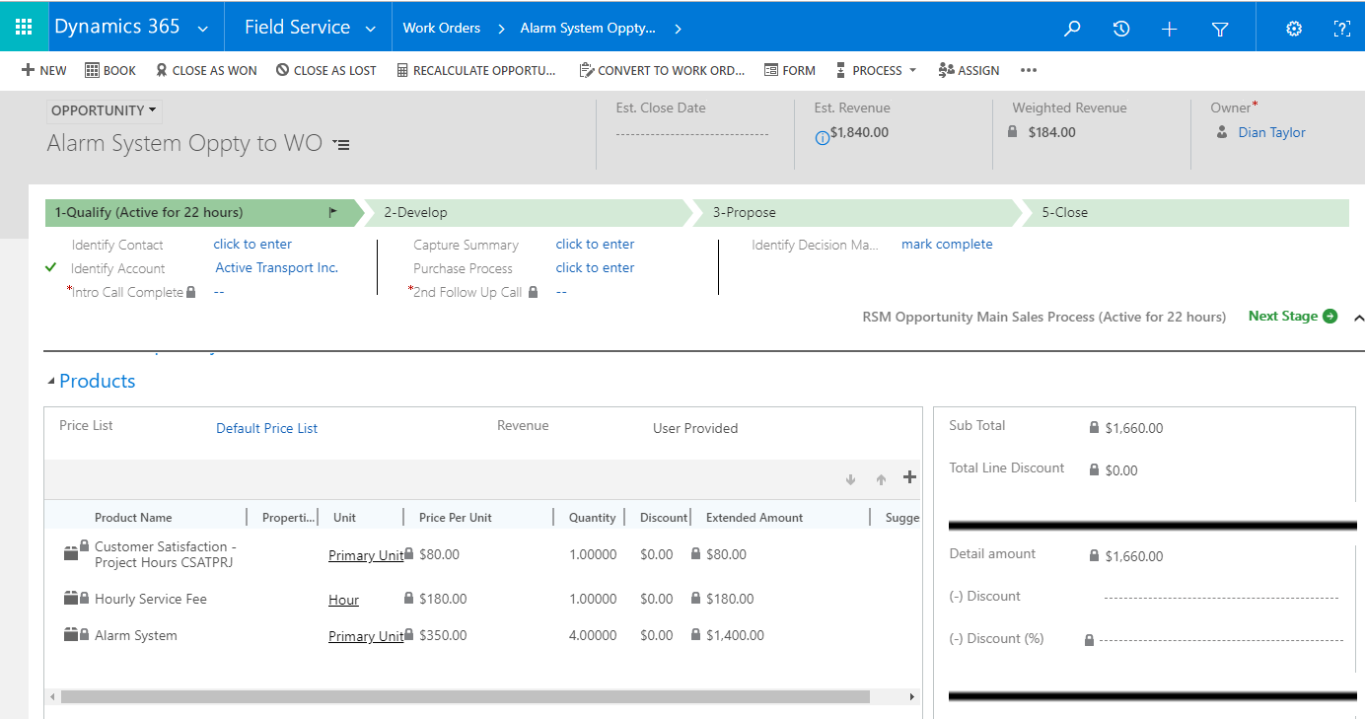
Task: Mark Identify Decision Maker complete
Action: pyautogui.click(x=947, y=244)
